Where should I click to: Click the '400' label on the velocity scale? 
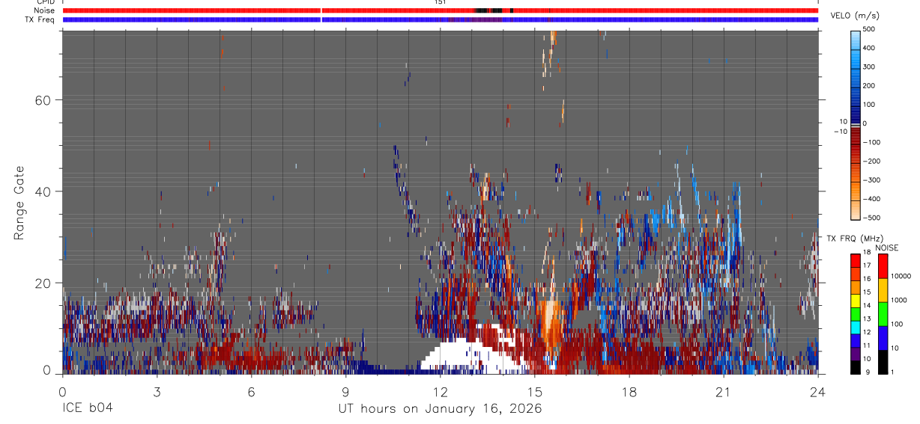coord(869,48)
